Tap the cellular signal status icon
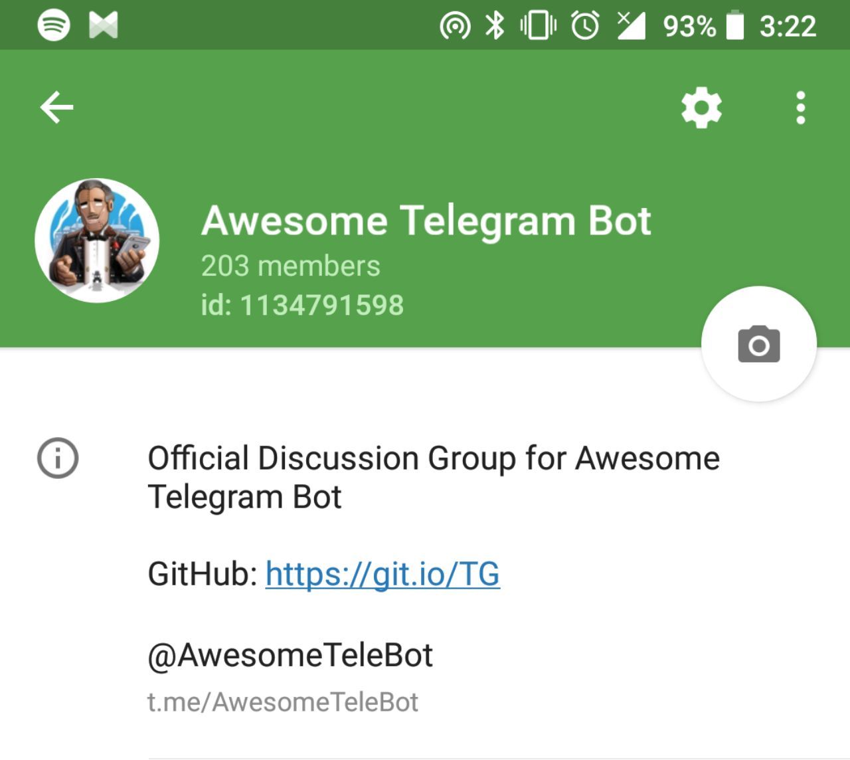This screenshot has height=760, width=850. pyautogui.click(x=631, y=26)
